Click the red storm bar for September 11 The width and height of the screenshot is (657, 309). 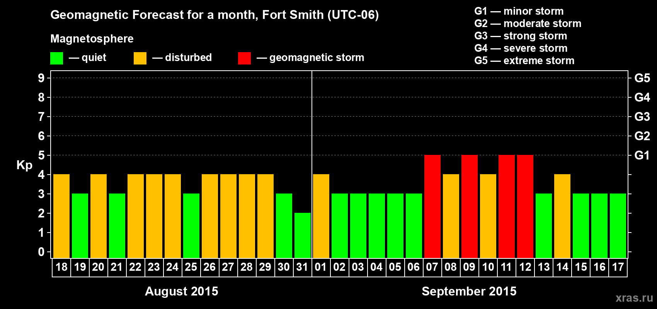[507, 207]
